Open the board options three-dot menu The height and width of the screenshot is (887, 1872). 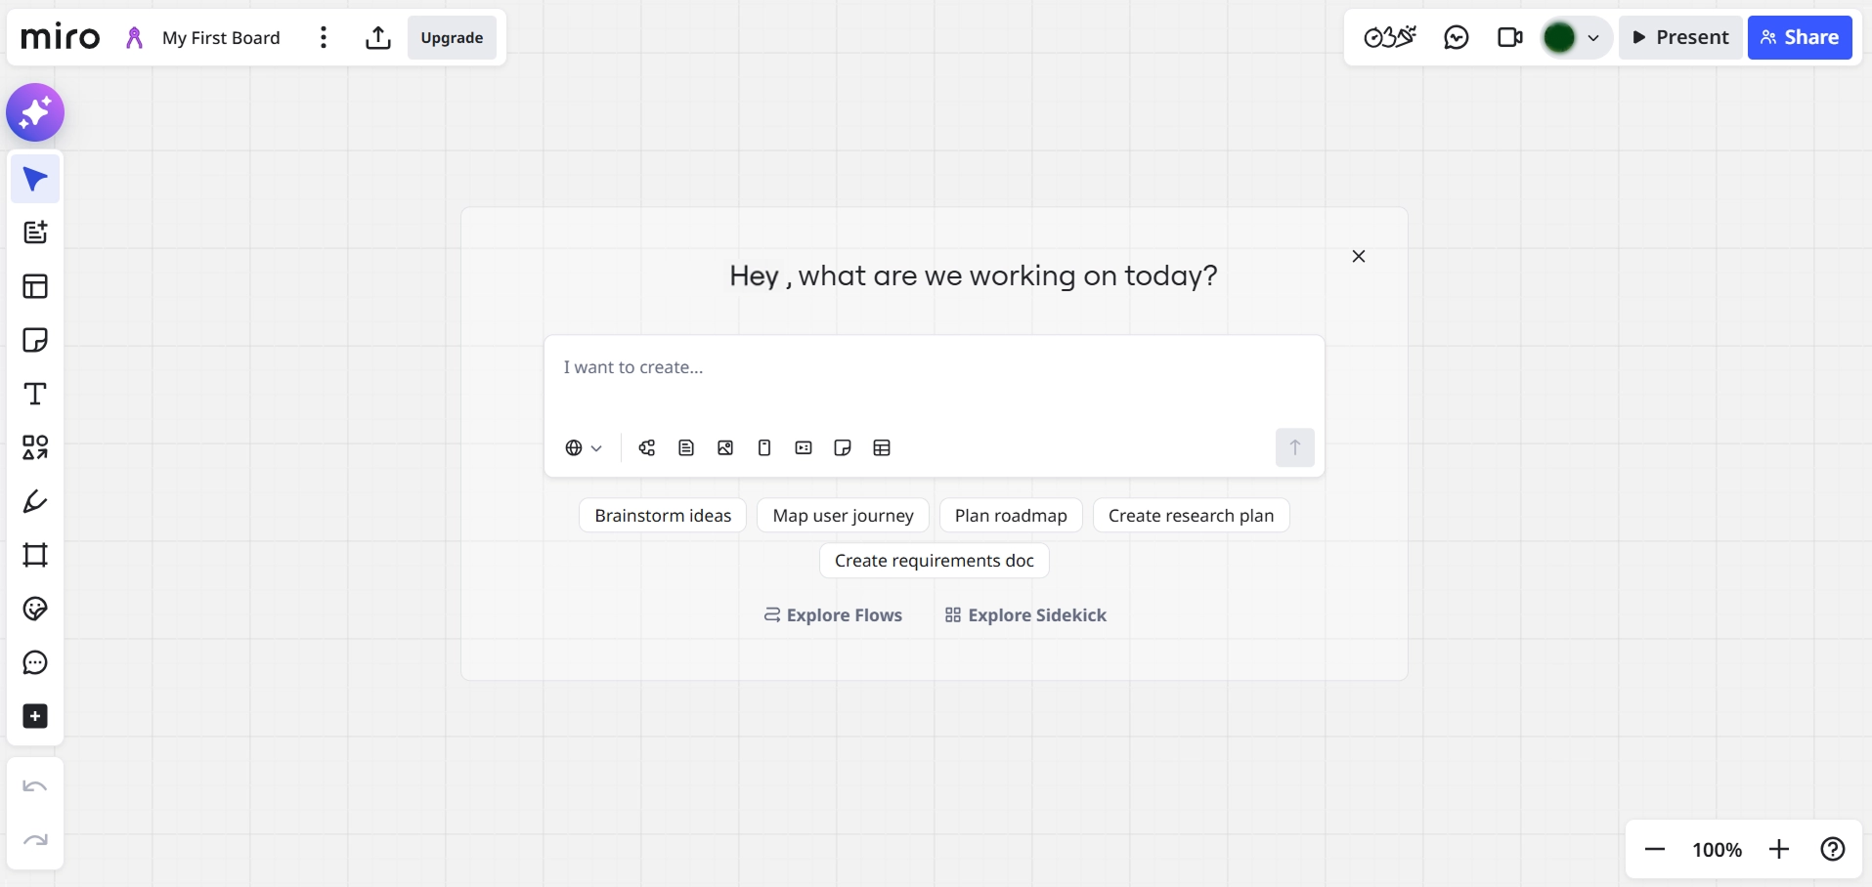pyautogui.click(x=324, y=38)
